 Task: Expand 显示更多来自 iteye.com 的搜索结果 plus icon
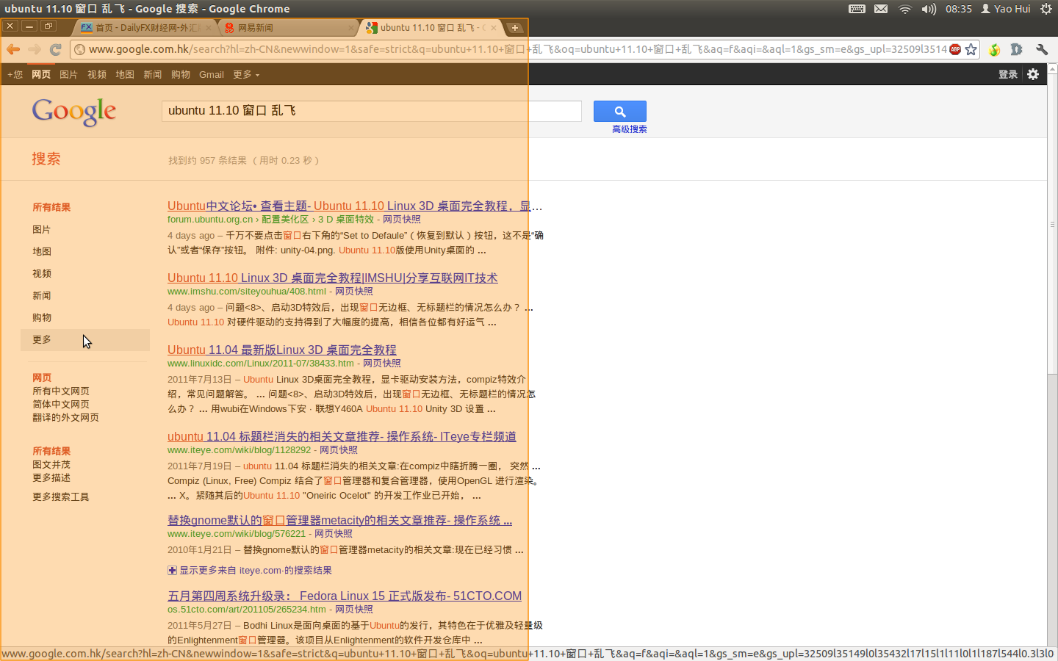pos(172,571)
